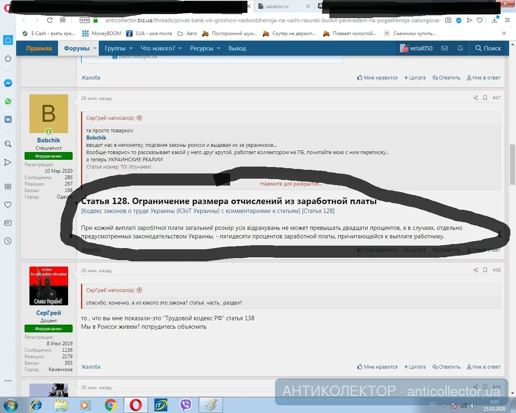Open Viber from the taskbar

click(185, 405)
